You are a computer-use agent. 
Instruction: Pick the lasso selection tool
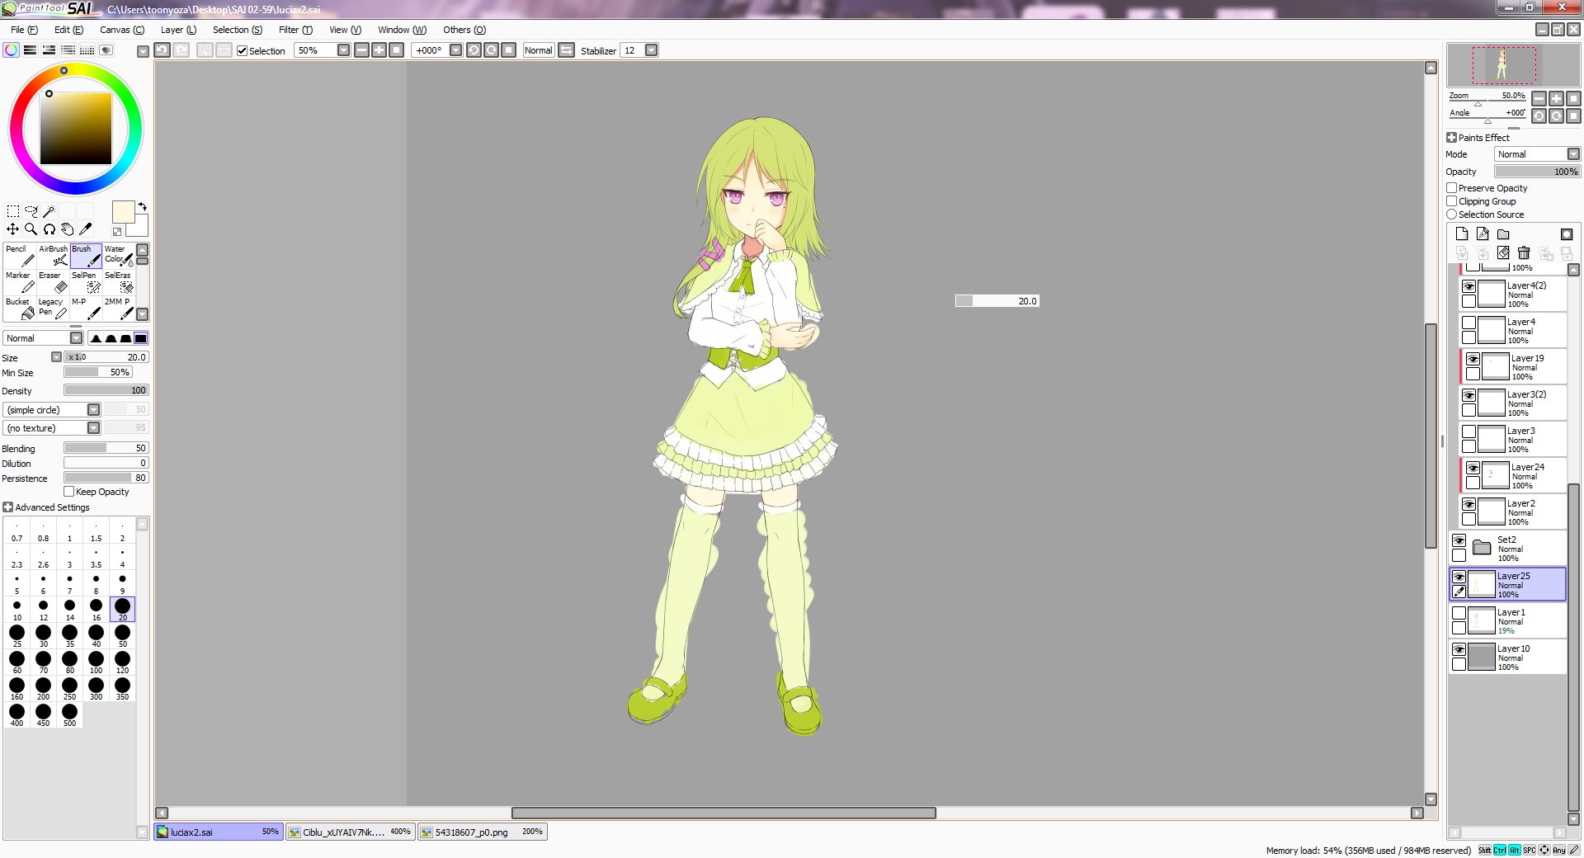31,211
